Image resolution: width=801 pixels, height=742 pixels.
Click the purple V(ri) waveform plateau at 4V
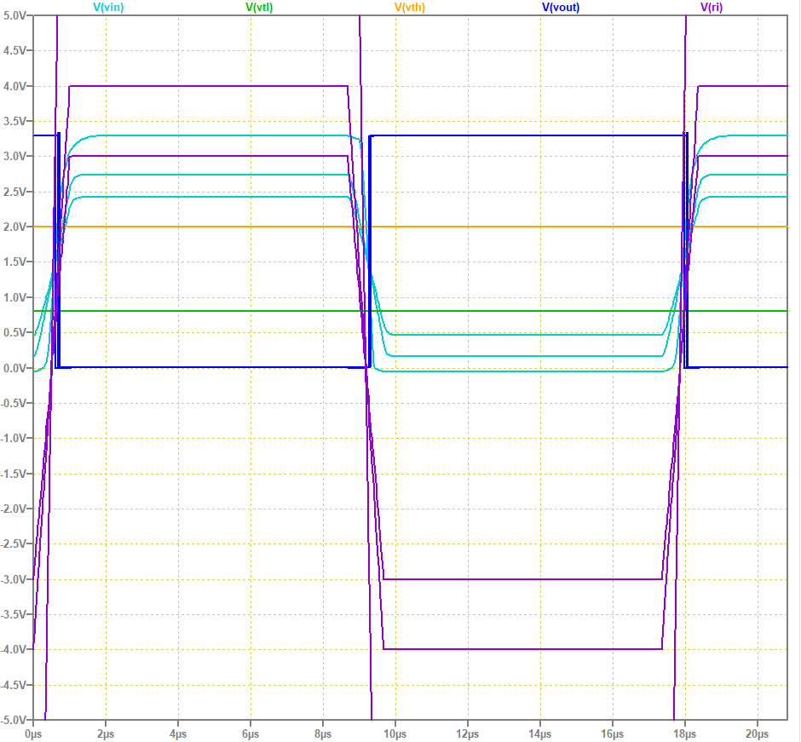click(x=213, y=86)
